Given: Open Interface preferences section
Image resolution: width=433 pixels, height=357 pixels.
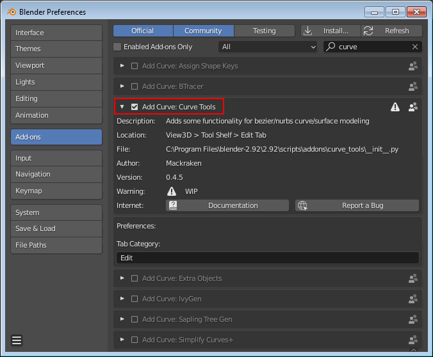Looking at the screenshot, I should [56, 33].
